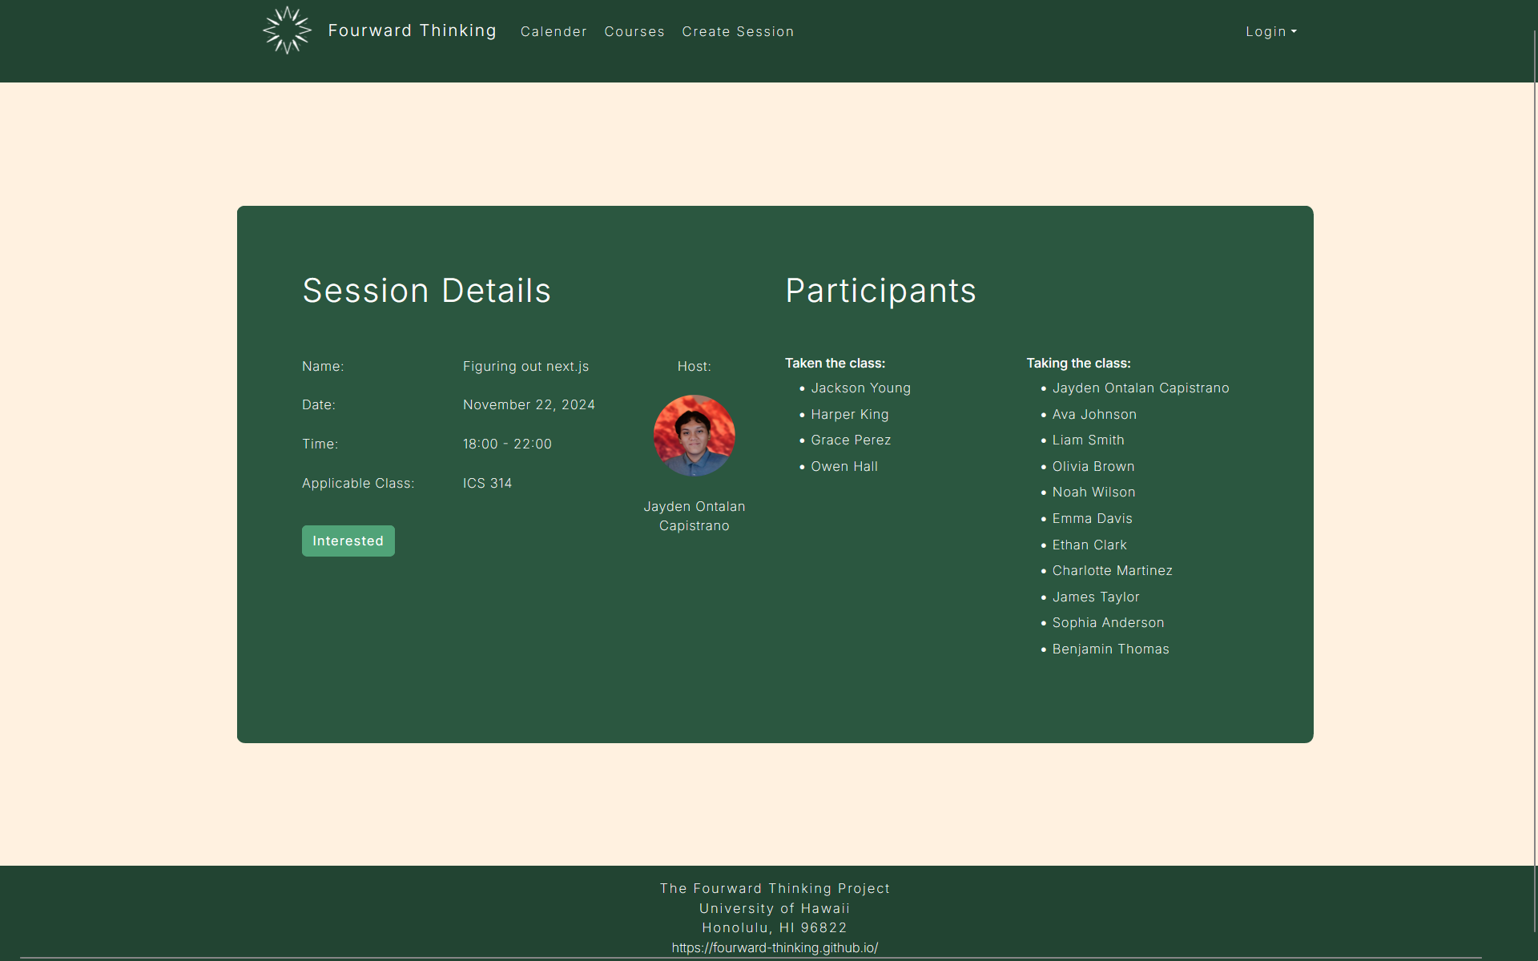Select Owen Hall under taken the class
Screen dimensions: 1538x961
pos(844,466)
